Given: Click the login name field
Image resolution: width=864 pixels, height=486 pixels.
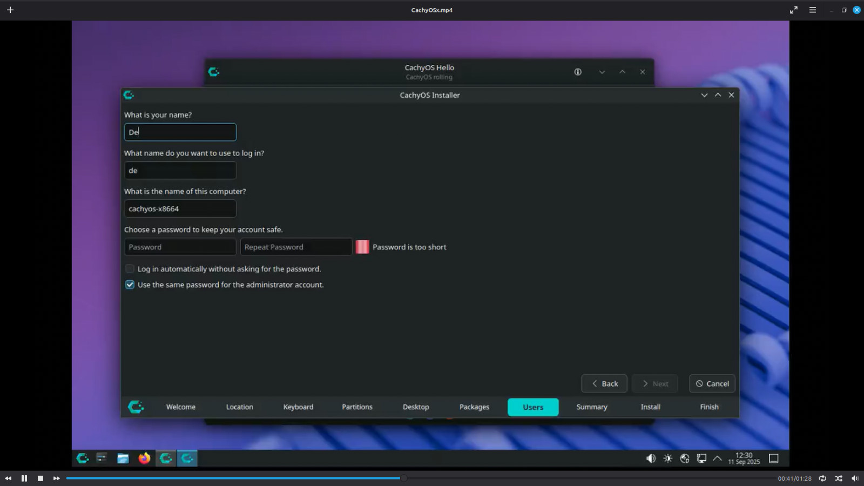Looking at the screenshot, I should pyautogui.click(x=180, y=171).
